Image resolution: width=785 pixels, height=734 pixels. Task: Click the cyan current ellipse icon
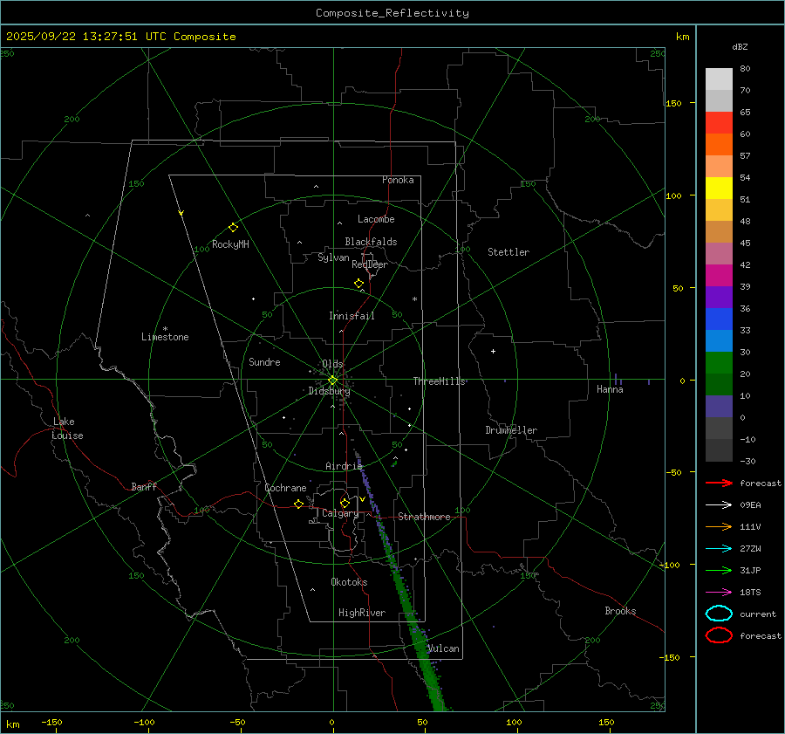(x=719, y=614)
